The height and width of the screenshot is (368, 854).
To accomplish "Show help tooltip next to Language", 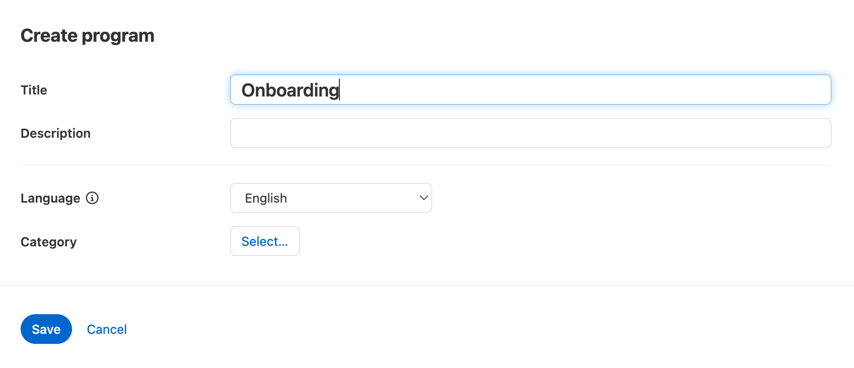I will point(92,198).
